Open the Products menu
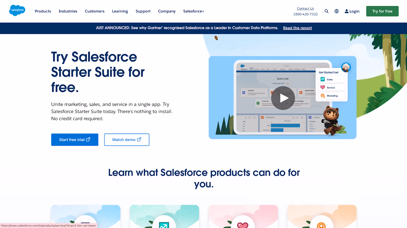The height and width of the screenshot is (228, 407). (43, 11)
